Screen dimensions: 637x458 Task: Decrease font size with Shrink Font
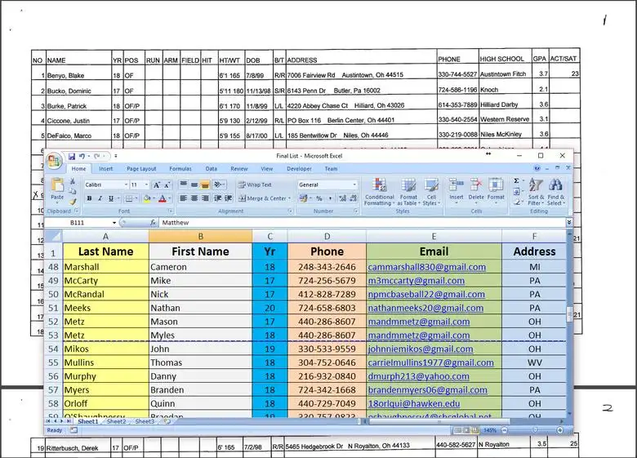(167, 185)
